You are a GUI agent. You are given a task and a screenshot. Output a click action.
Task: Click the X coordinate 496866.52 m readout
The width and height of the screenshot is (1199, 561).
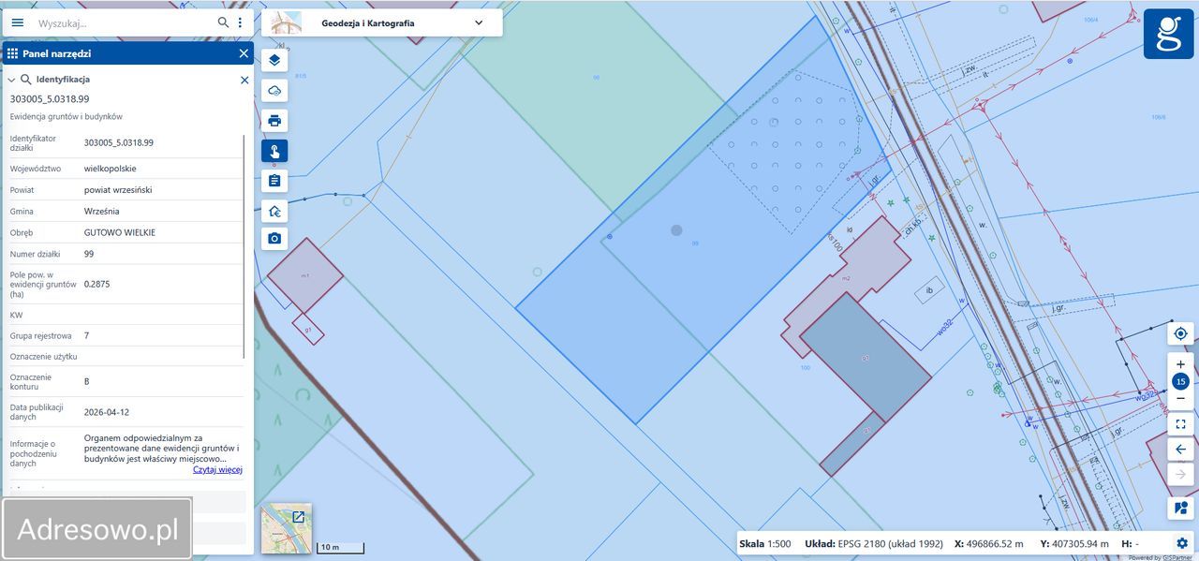[x=989, y=544]
